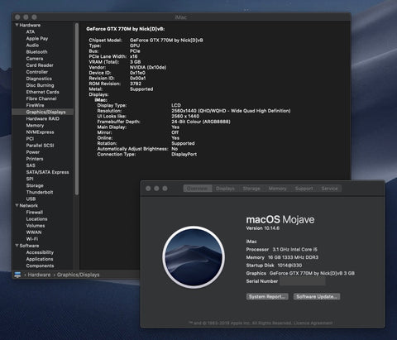Screen dimensions: 397x340
Task: Select Power in the sidebar
Action: coord(33,152)
